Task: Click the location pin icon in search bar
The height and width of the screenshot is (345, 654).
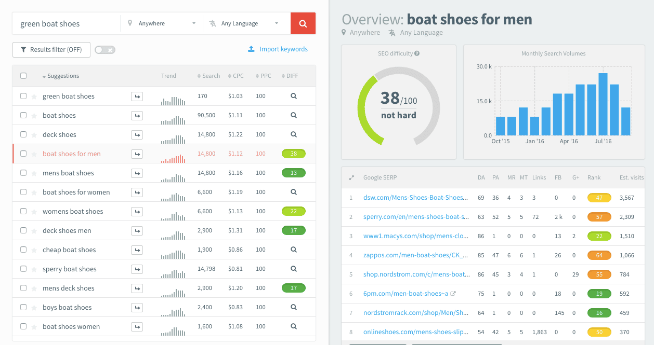Action: [x=130, y=23]
